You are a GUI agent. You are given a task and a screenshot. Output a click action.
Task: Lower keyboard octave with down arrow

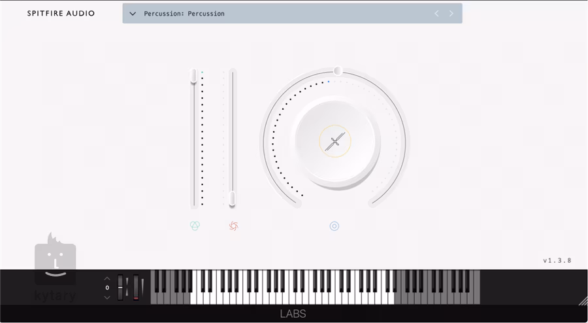tap(107, 297)
